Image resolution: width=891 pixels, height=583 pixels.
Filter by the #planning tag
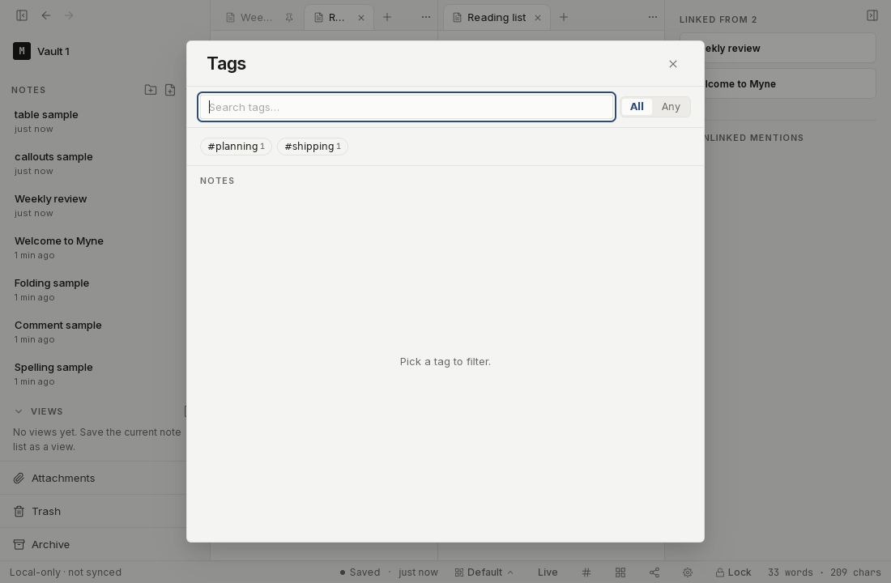coord(236,146)
